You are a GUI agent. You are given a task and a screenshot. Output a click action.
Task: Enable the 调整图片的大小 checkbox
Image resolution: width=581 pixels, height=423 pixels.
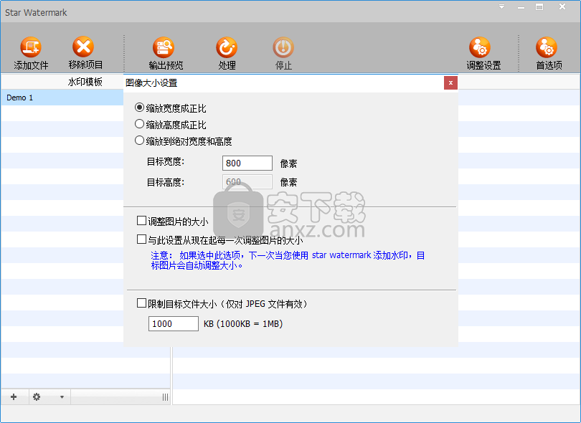[141, 221]
